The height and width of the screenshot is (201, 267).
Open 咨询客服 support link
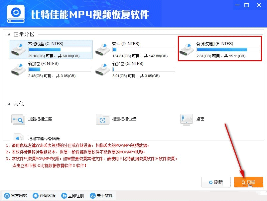tap(48, 196)
